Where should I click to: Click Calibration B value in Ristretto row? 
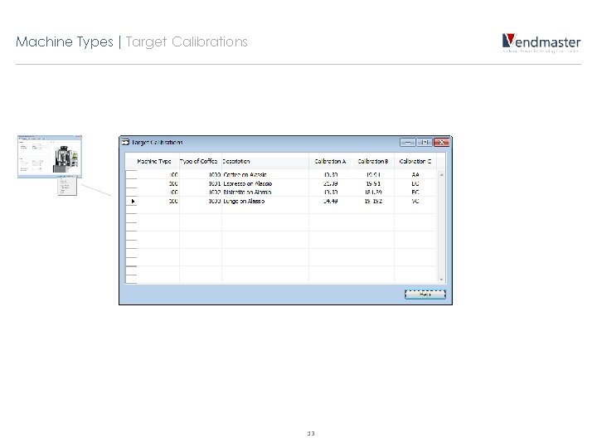[373, 192]
